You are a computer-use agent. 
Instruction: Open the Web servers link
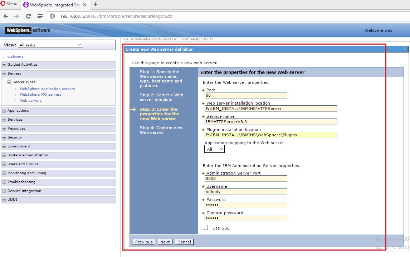[x=30, y=100]
